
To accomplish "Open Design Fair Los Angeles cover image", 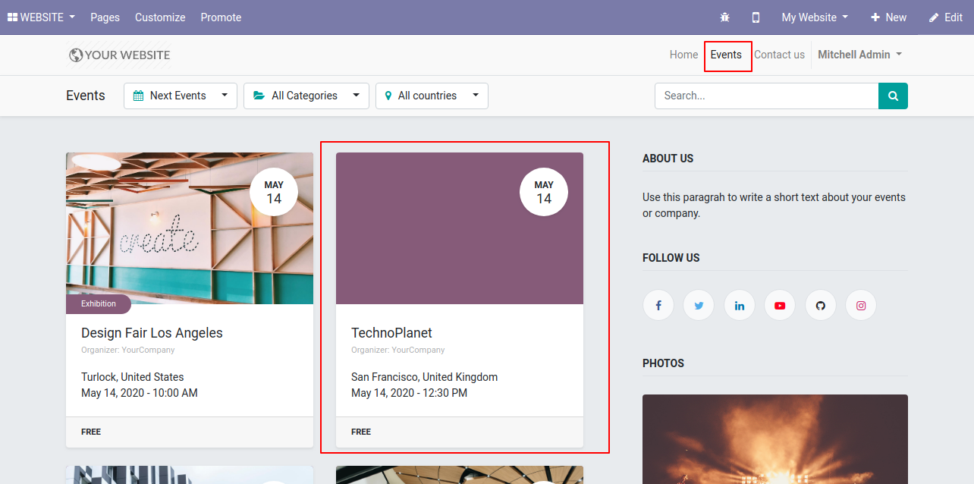I will click(190, 228).
